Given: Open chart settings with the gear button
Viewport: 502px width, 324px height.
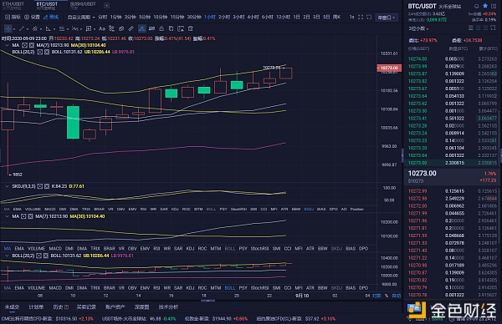Looking at the screenshot, I should (33, 18).
